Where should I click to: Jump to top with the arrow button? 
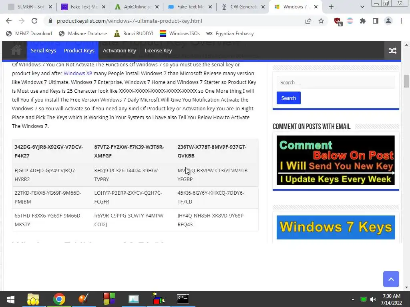tap(391, 279)
